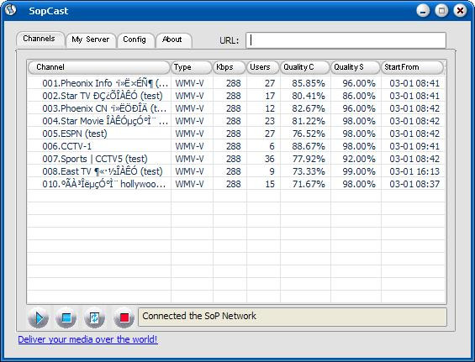Viewport: 475px width, 362px height.
Task: Click 82.67% Quality C value
Action: (309, 108)
